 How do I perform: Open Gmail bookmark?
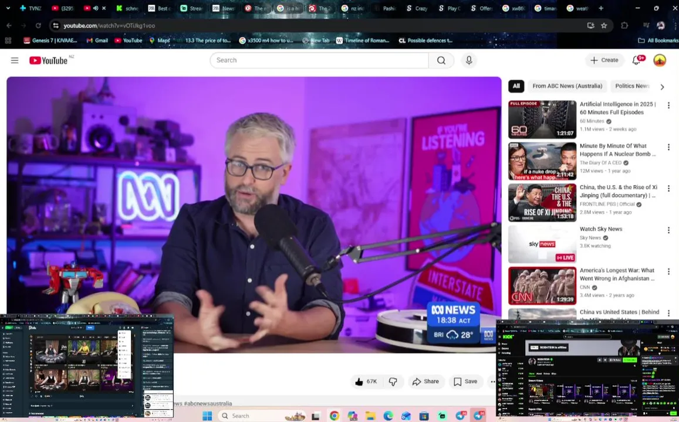point(97,40)
